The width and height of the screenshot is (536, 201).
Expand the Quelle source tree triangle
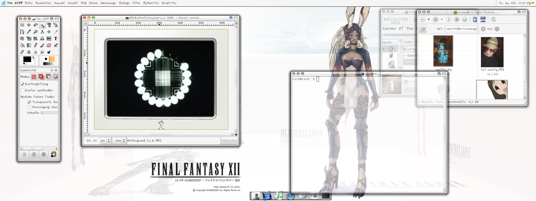tap(384, 49)
